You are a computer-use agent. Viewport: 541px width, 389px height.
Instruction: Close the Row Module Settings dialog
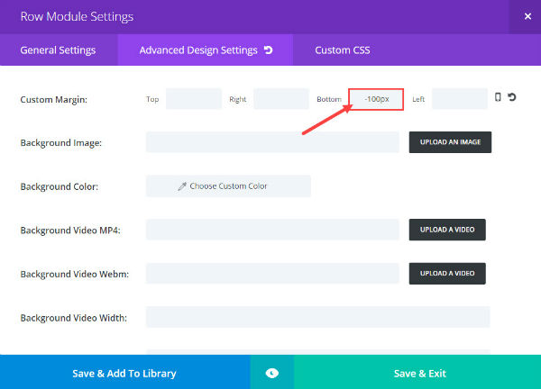click(527, 16)
